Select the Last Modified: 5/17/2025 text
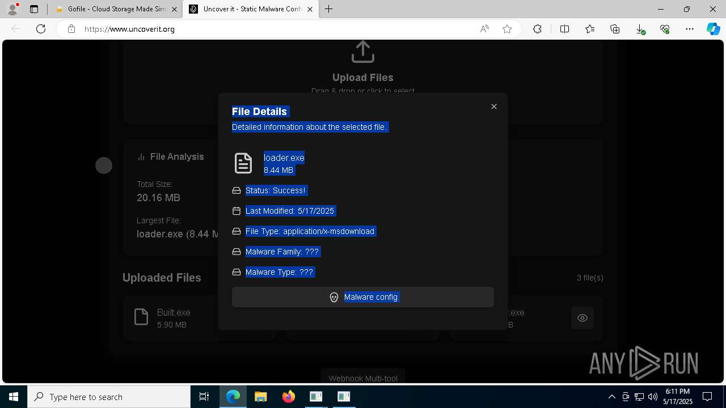Viewport: 726px width, 408px height. pyautogui.click(x=290, y=211)
